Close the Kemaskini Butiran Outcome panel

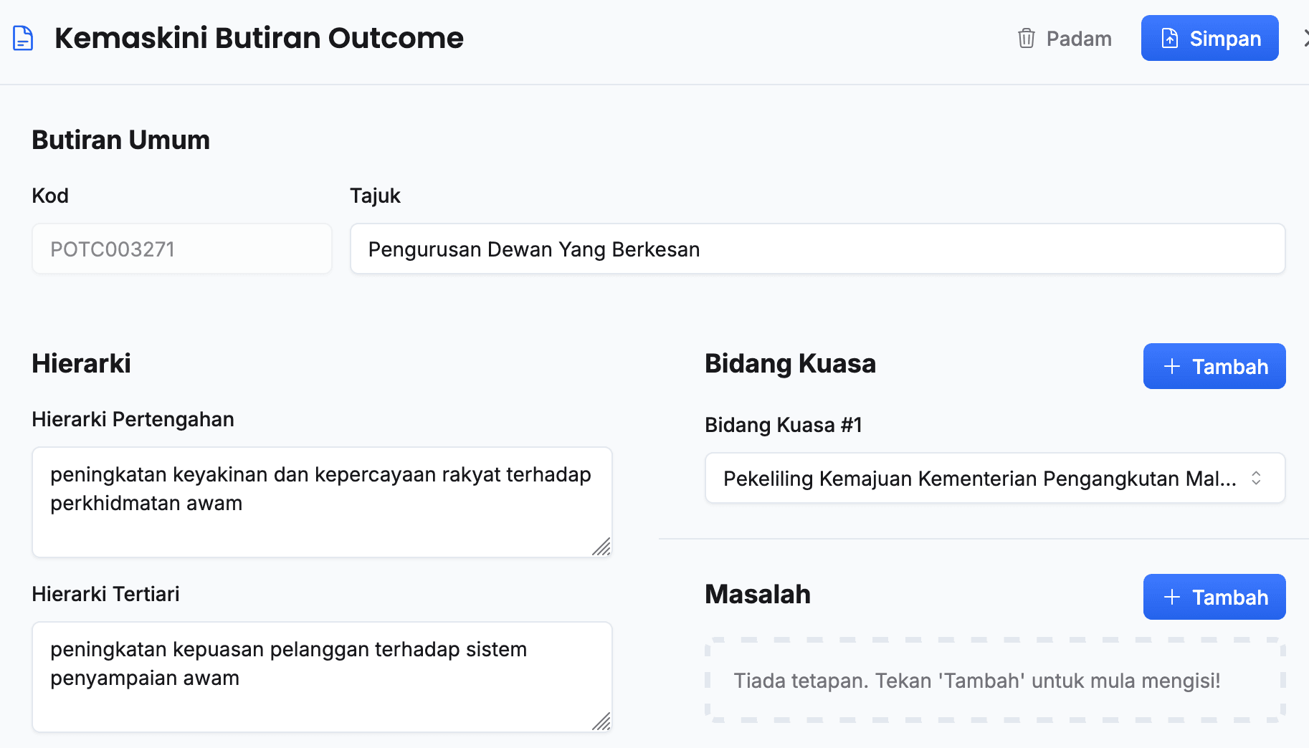pyautogui.click(x=1305, y=38)
